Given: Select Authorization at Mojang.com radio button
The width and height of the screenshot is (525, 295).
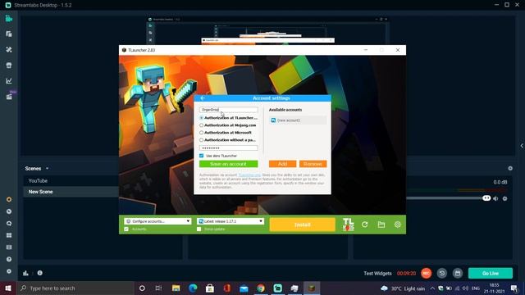Looking at the screenshot, I should (201, 125).
